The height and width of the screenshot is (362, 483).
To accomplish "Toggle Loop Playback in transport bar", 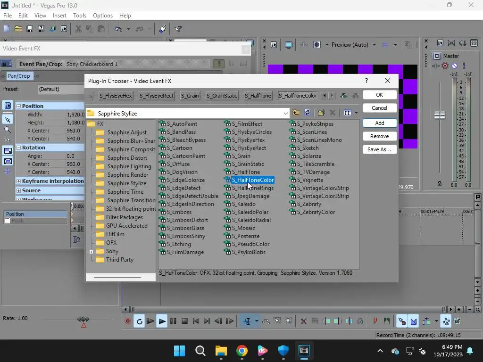I will click(139, 321).
